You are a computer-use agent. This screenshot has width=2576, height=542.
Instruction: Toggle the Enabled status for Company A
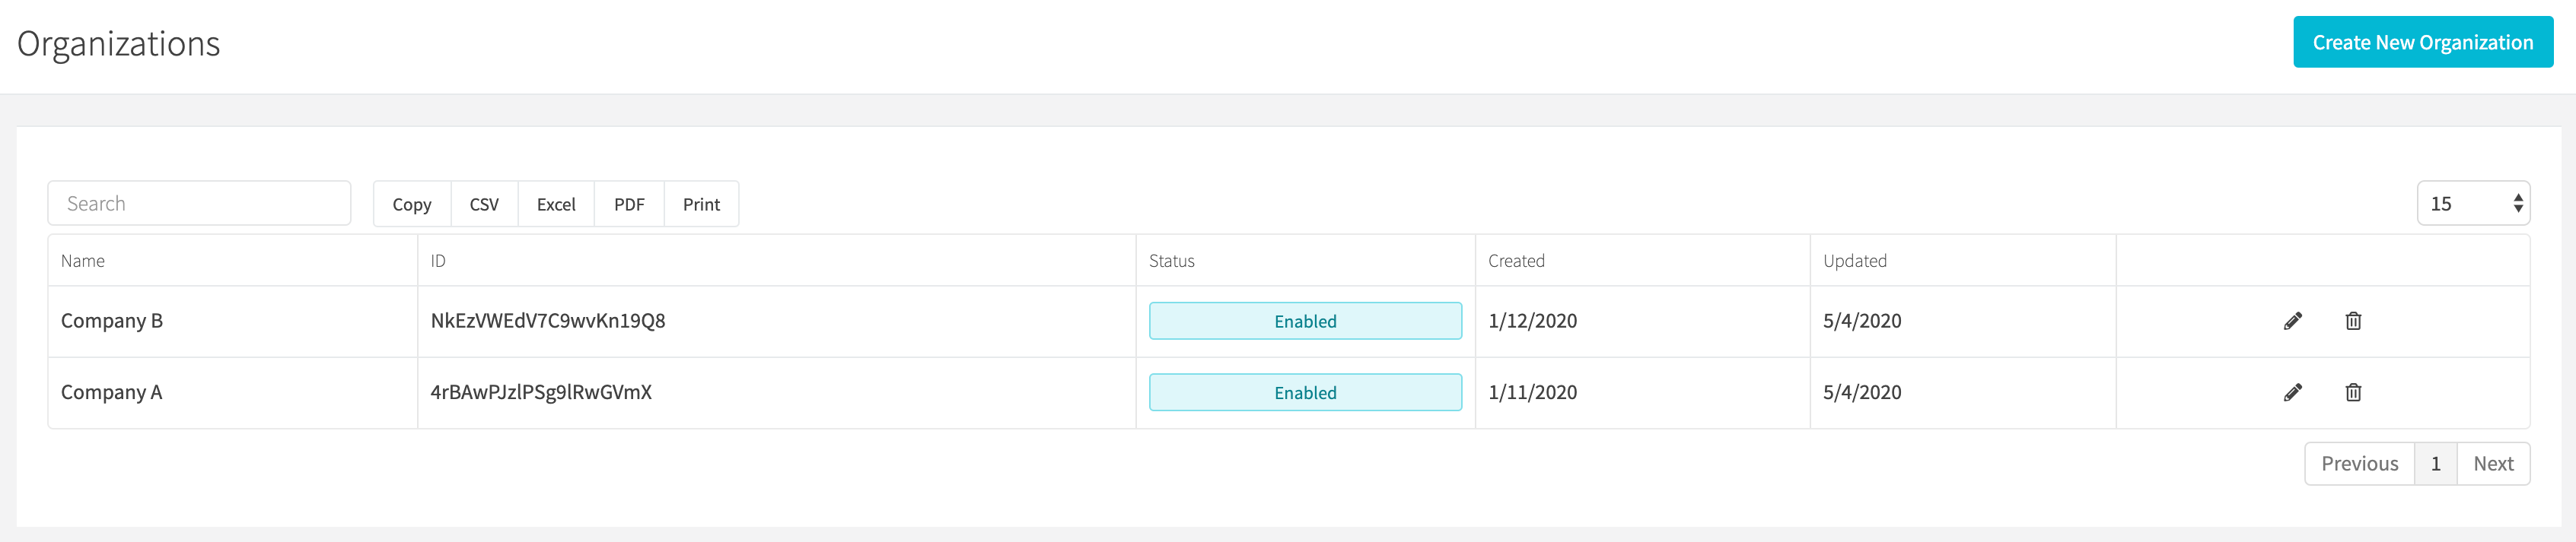point(1305,392)
